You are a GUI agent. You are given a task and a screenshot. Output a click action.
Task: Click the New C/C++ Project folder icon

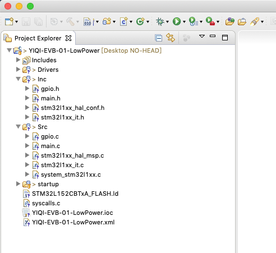107,21
